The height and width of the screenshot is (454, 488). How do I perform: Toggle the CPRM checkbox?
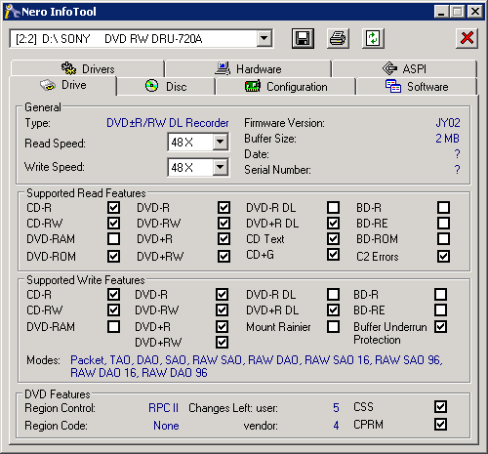pyautogui.click(x=440, y=425)
